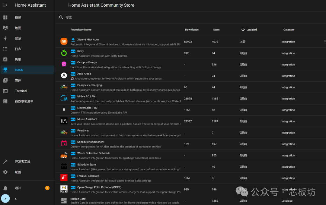
Task: Open Terminal menu label
Action: (x=21, y=91)
